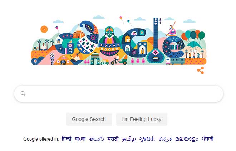Focus the Google search text box
The width and height of the screenshot is (236, 151).
click(x=122, y=94)
